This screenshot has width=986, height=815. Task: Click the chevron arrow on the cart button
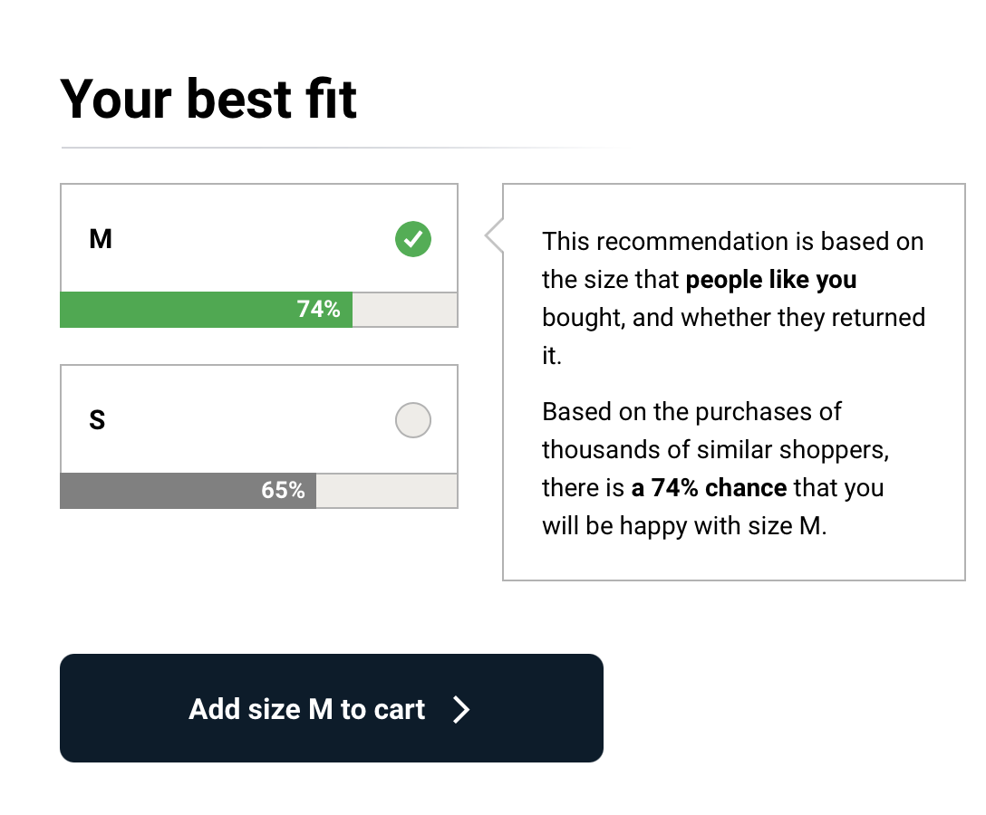(x=461, y=709)
